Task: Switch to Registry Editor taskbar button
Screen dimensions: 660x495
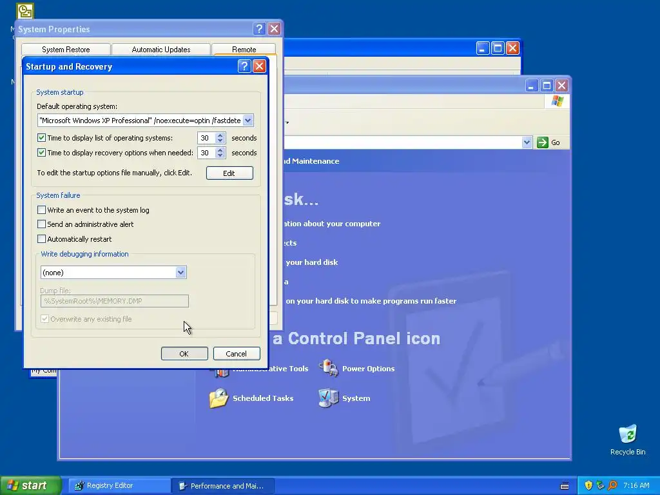Action: click(119, 486)
